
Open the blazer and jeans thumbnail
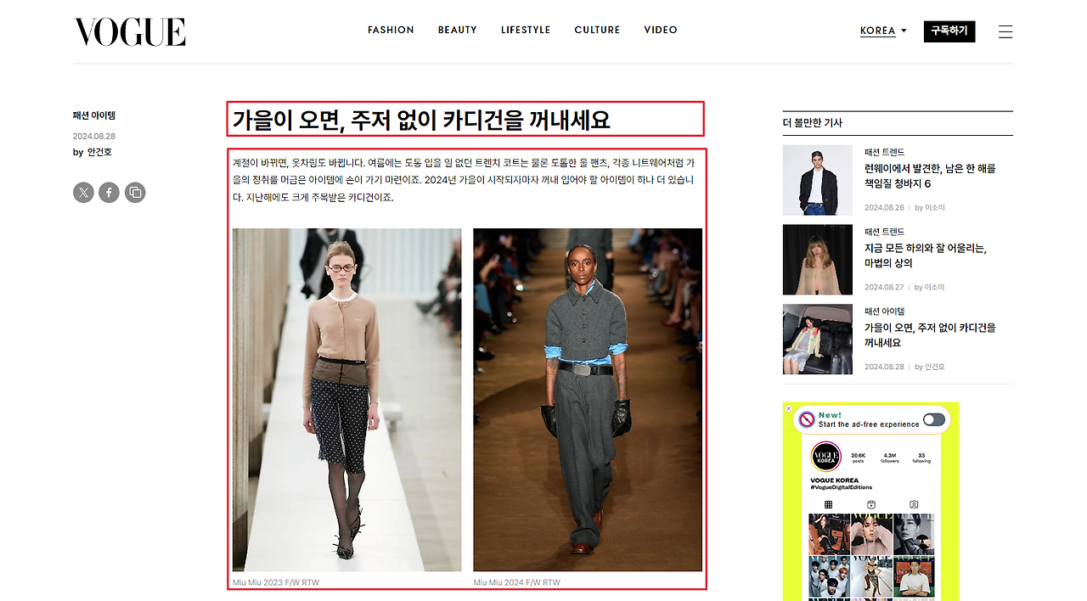817,180
